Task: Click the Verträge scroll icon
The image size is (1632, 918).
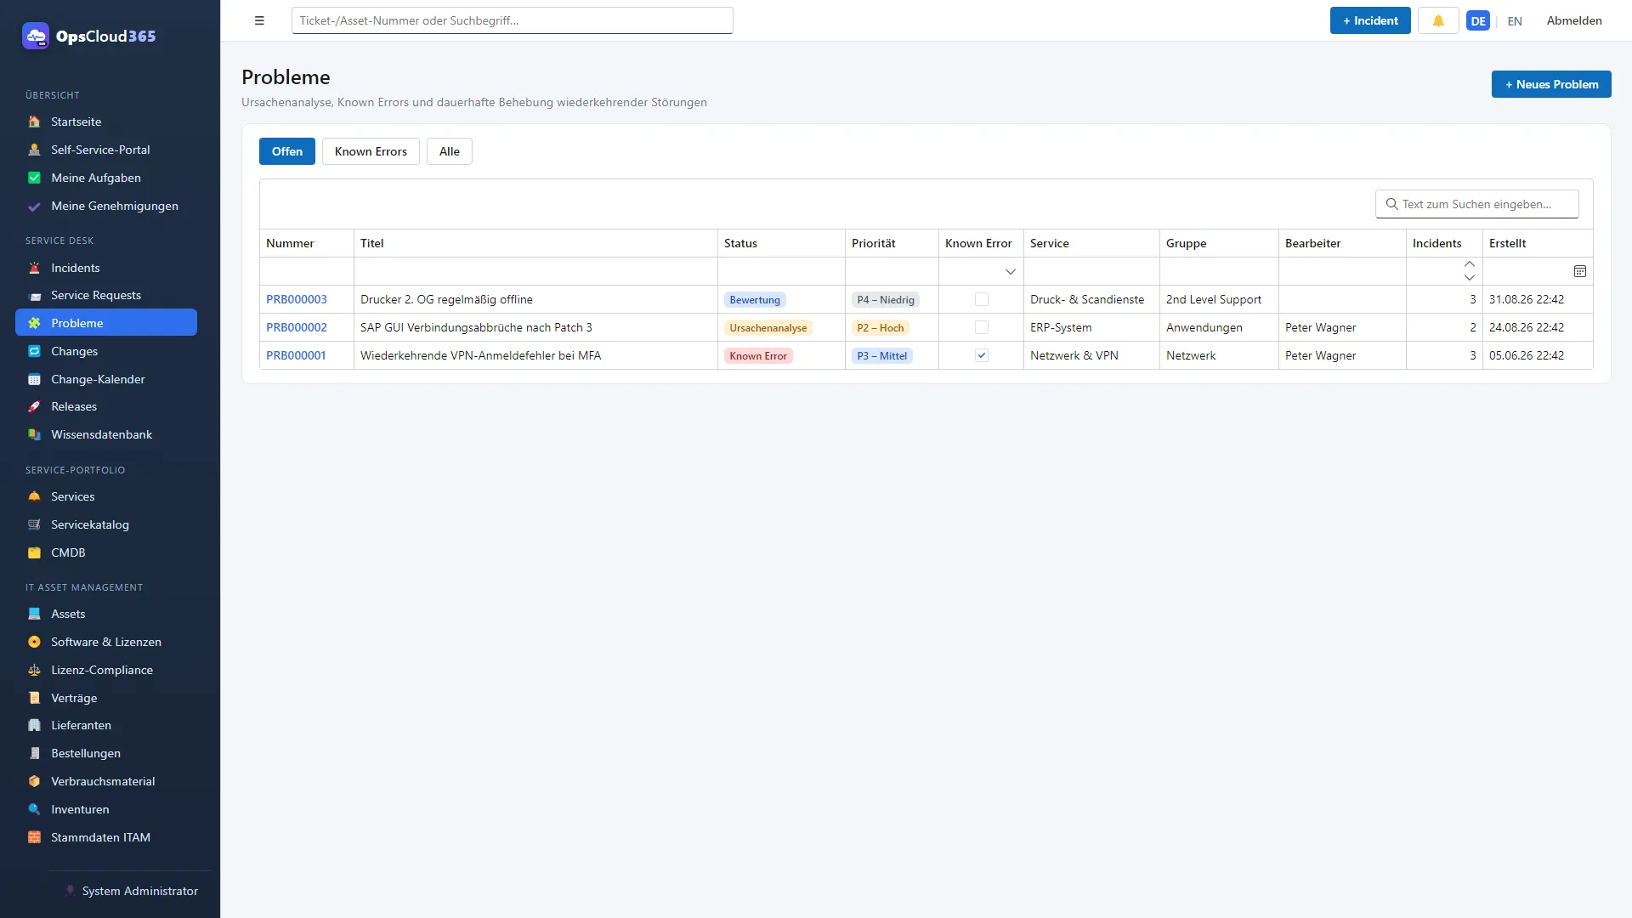Action: pyautogui.click(x=34, y=698)
